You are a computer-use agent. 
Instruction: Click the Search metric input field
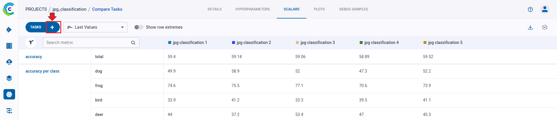[x=87, y=43]
